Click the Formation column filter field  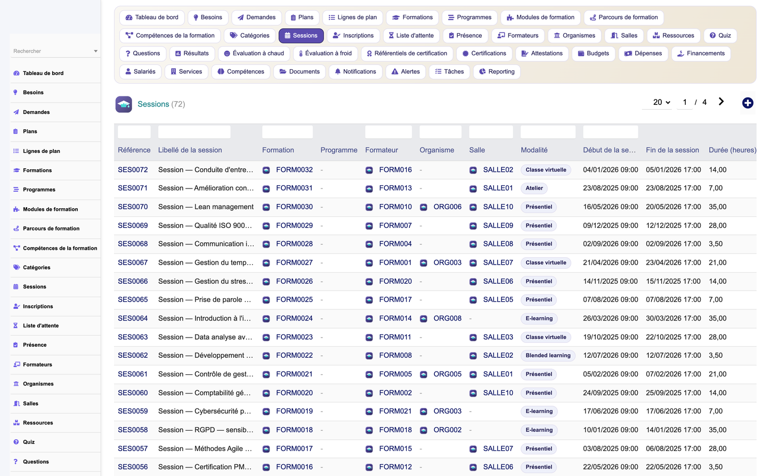click(x=287, y=132)
